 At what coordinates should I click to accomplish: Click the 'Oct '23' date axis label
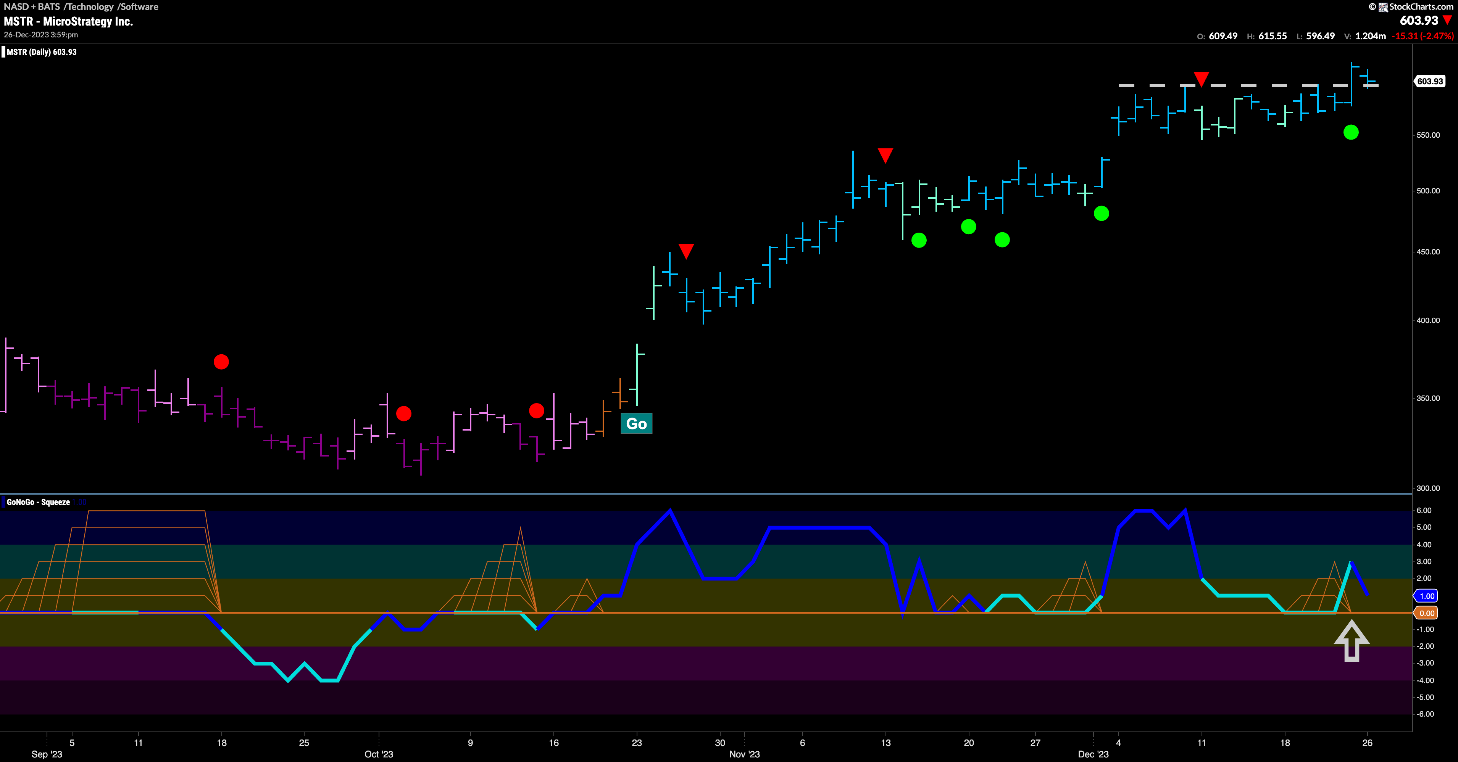tap(379, 754)
